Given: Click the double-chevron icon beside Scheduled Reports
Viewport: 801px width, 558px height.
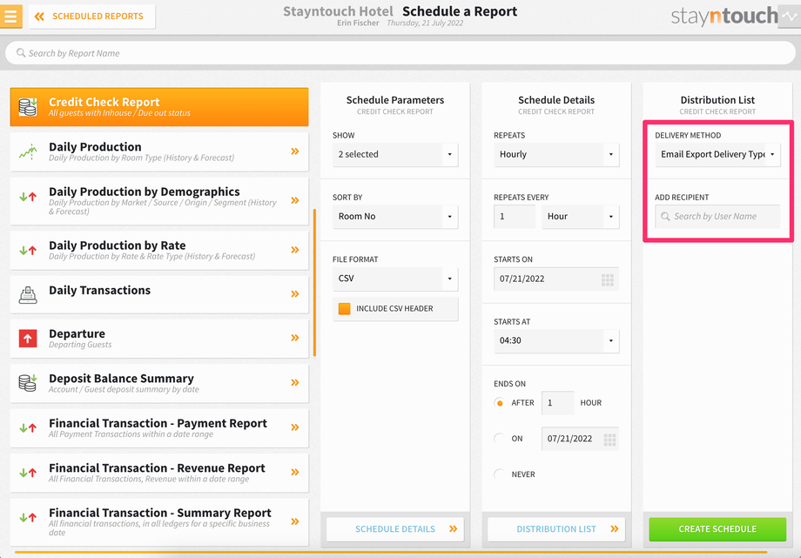Looking at the screenshot, I should point(39,17).
